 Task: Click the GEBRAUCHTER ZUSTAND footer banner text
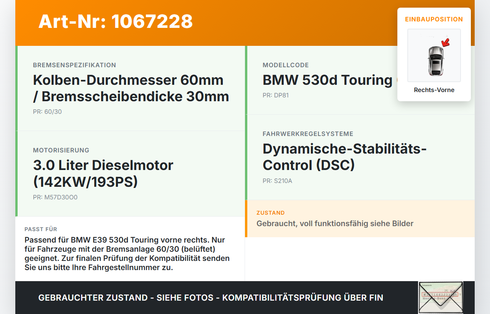point(211,298)
